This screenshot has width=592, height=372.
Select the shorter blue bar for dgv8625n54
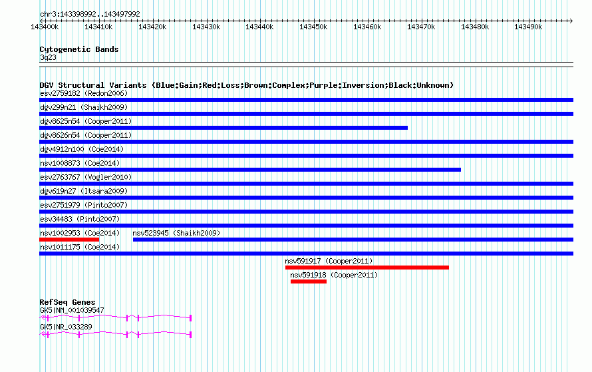pyautogui.click(x=223, y=128)
